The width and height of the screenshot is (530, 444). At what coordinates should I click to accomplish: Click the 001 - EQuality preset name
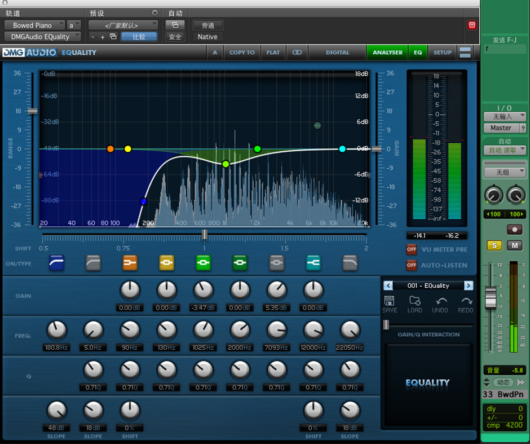(x=428, y=285)
